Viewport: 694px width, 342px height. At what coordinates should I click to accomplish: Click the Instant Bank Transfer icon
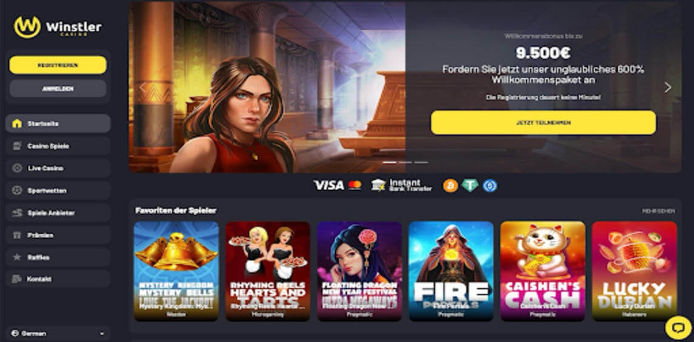click(x=402, y=186)
